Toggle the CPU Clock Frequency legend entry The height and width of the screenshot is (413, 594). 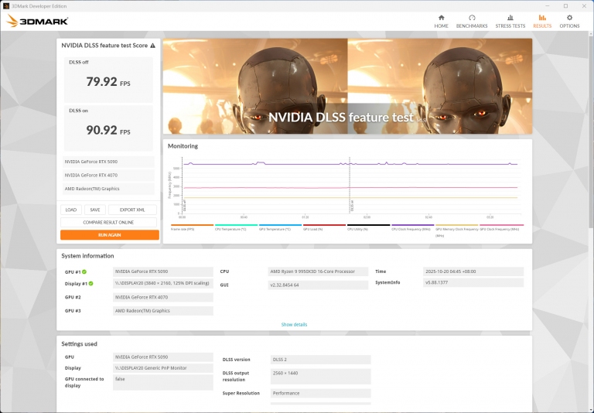[x=411, y=228]
